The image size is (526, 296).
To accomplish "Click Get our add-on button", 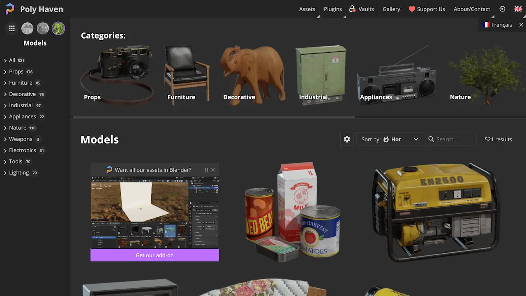I will tap(155, 255).
